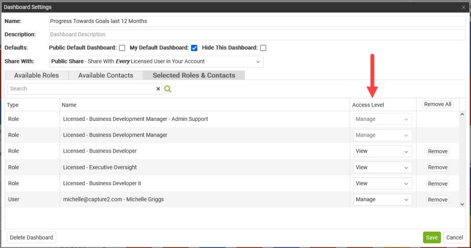The height and width of the screenshot is (248, 471).
Task: Switch to Available Roles tab
Action: tap(37, 75)
